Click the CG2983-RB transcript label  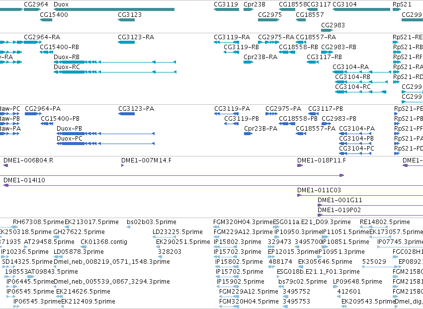click(338, 47)
